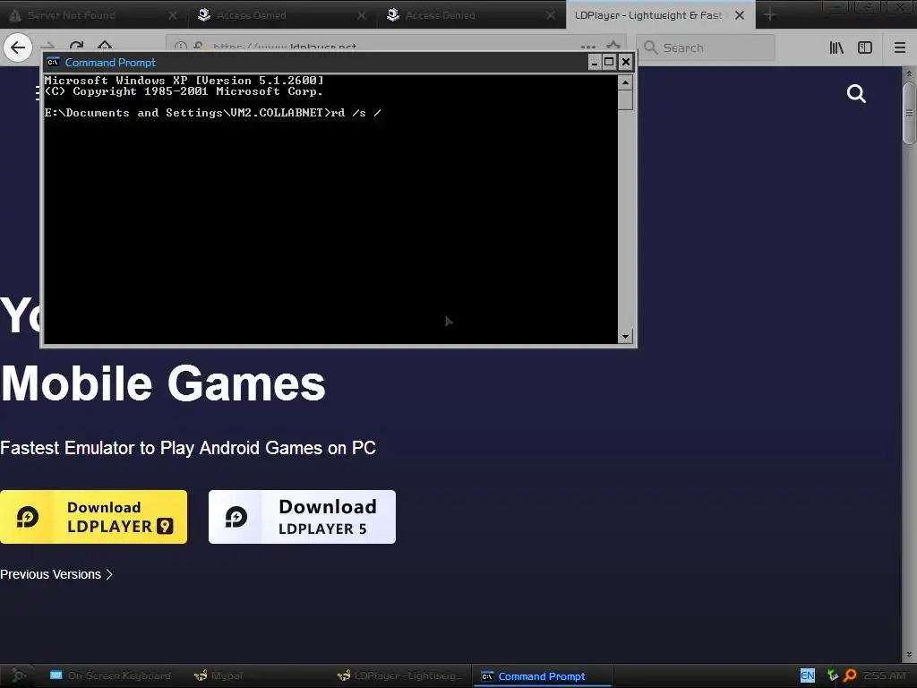Switch to LDPlayer taskbar entry
This screenshot has width=917, height=688.
tap(402, 675)
